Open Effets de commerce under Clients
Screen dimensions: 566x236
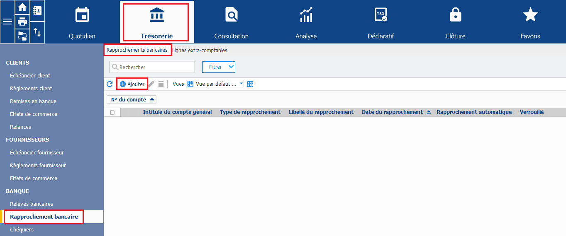point(34,114)
